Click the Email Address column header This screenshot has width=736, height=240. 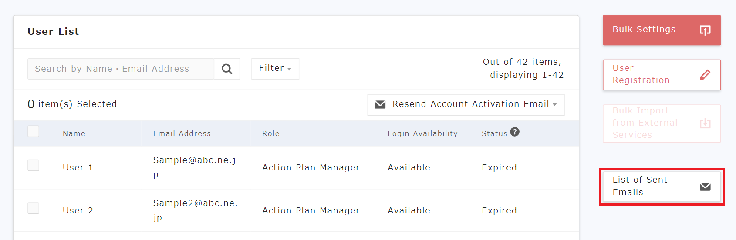(x=182, y=133)
